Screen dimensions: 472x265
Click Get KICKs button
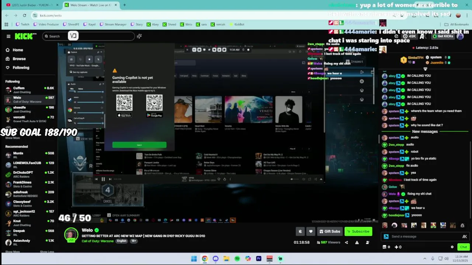(x=444, y=36)
